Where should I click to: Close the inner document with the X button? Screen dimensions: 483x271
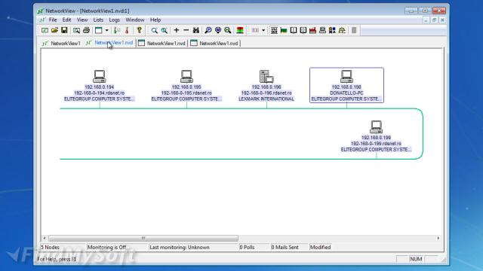click(x=442, y=20)
